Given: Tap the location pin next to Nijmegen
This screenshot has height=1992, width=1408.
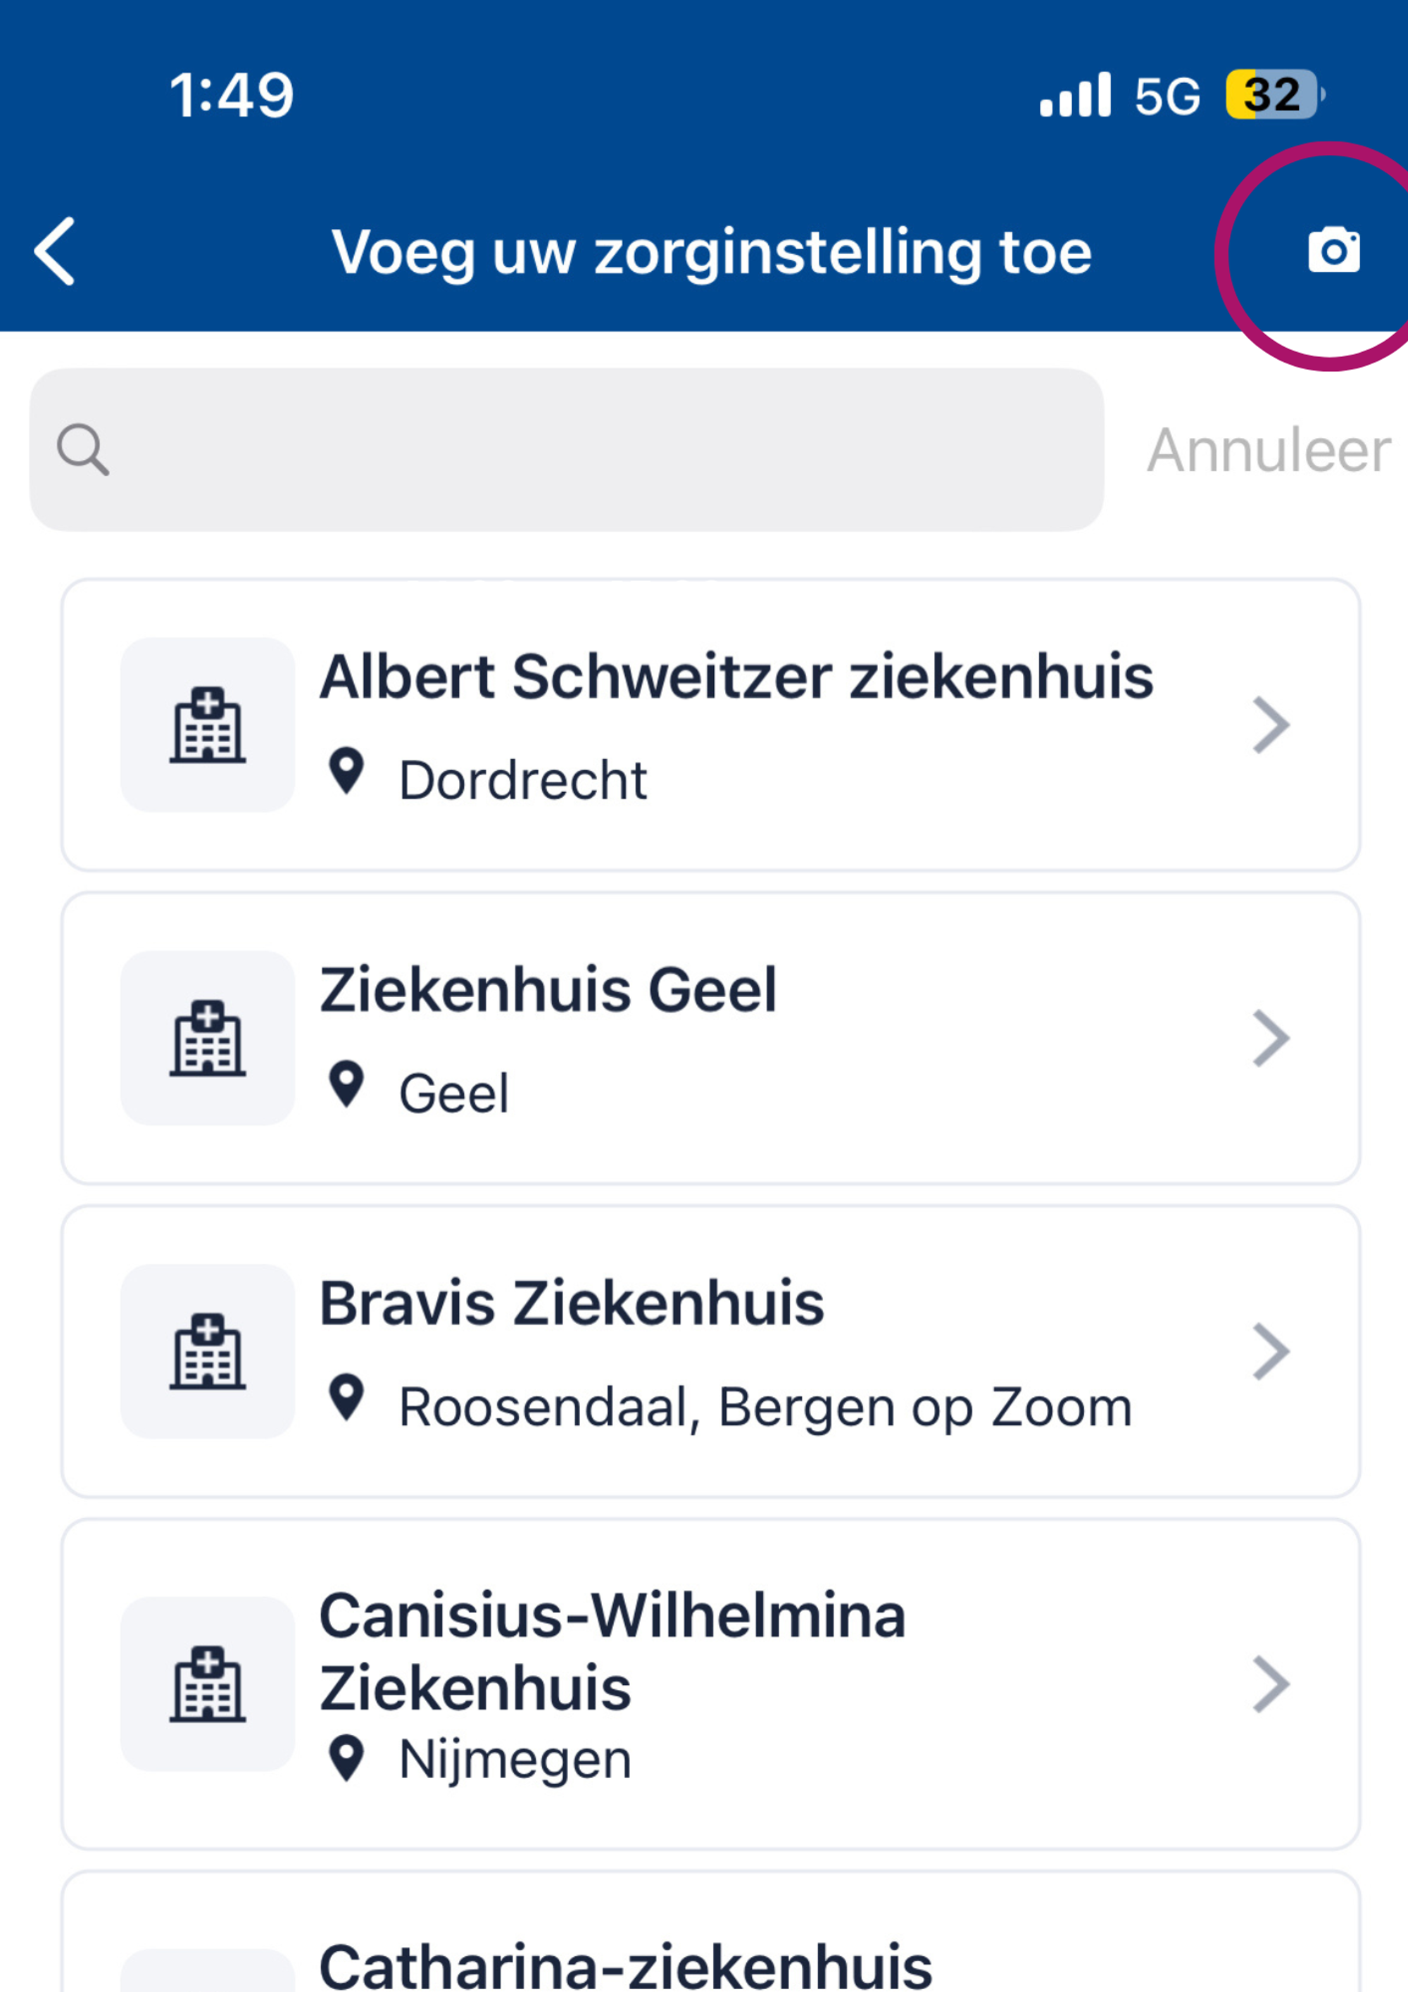Looking at the screenshot, I should (x=346, y=1758).
